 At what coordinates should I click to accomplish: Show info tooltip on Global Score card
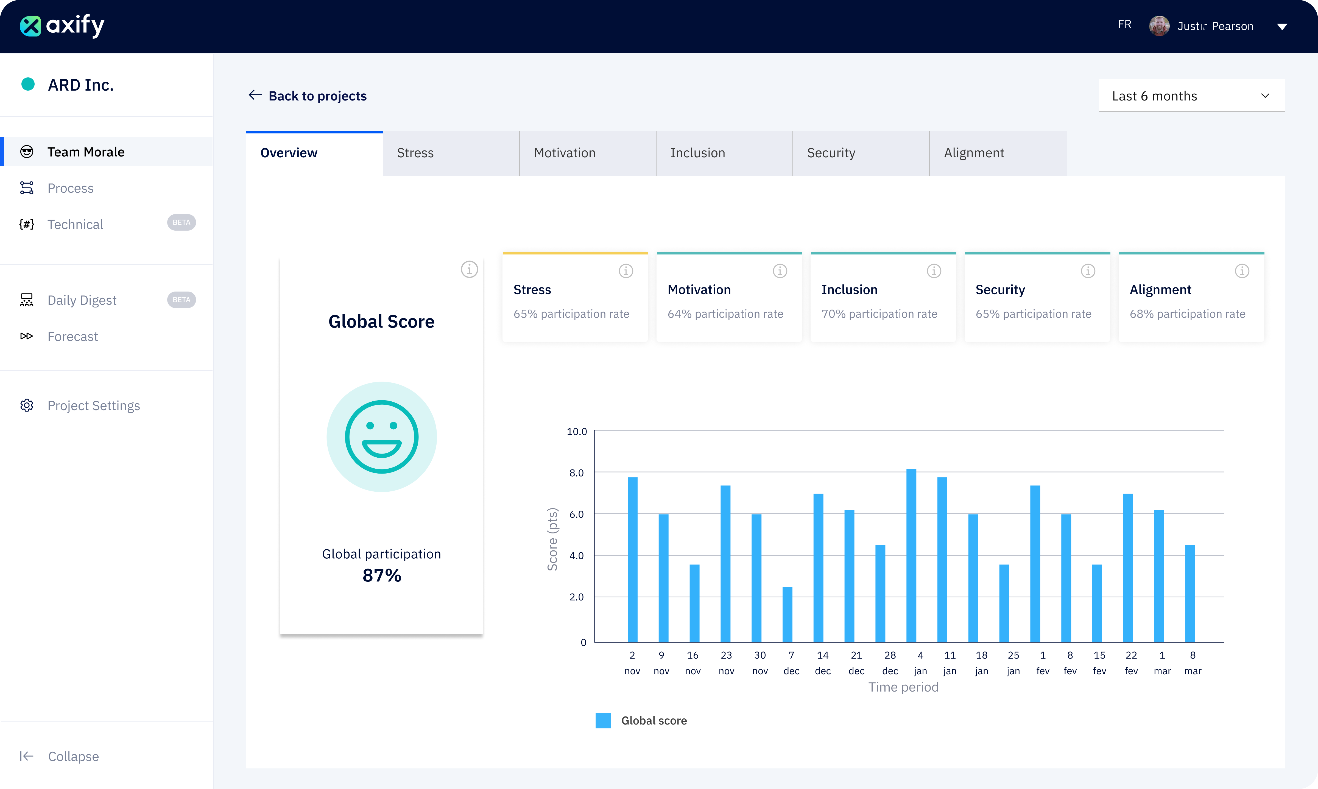(469, 270)
